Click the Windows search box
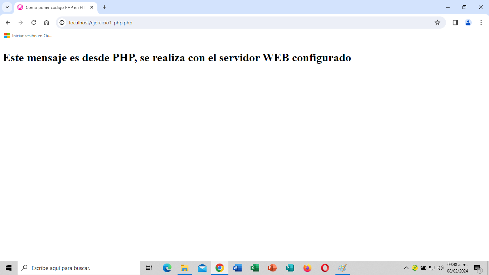Screen dimensions: 489x275 pyautogui.click(x=79, y=268)
